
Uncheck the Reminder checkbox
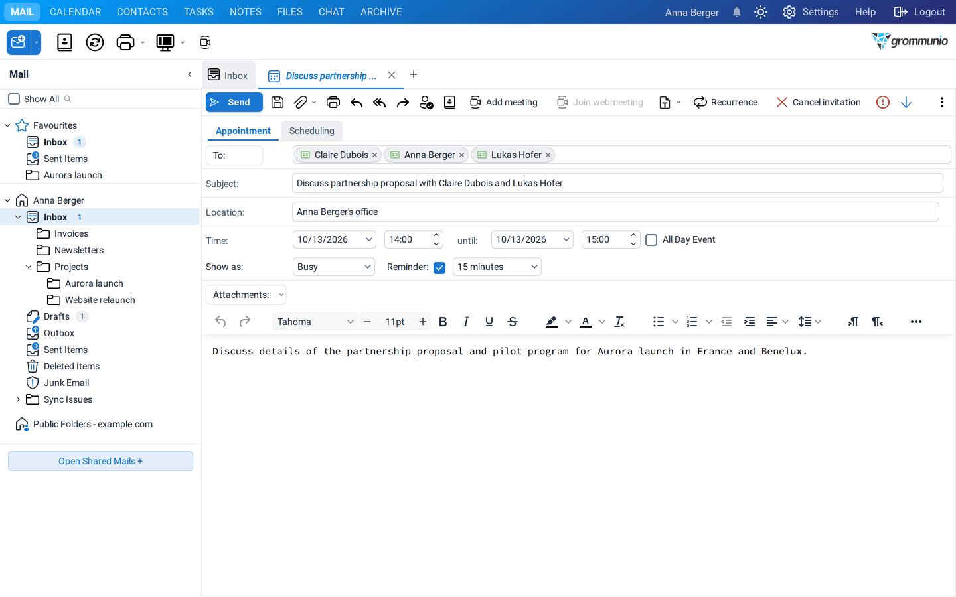point(439,267)
